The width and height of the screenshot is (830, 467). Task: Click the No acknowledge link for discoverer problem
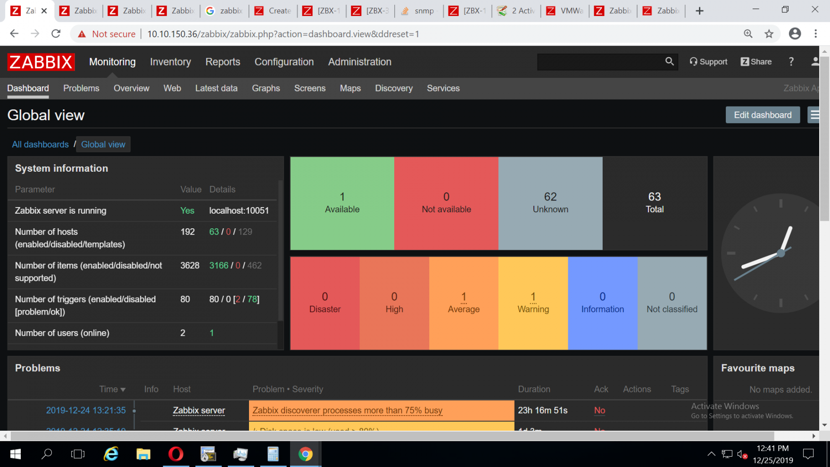tap(599, 410)
